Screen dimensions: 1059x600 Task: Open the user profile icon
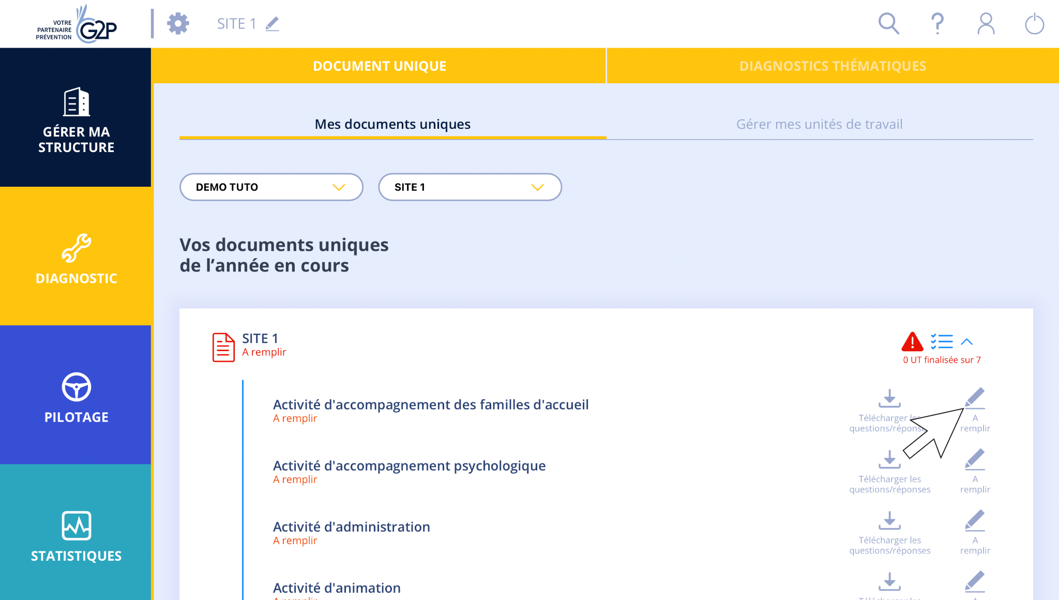(x=986, y=23)
